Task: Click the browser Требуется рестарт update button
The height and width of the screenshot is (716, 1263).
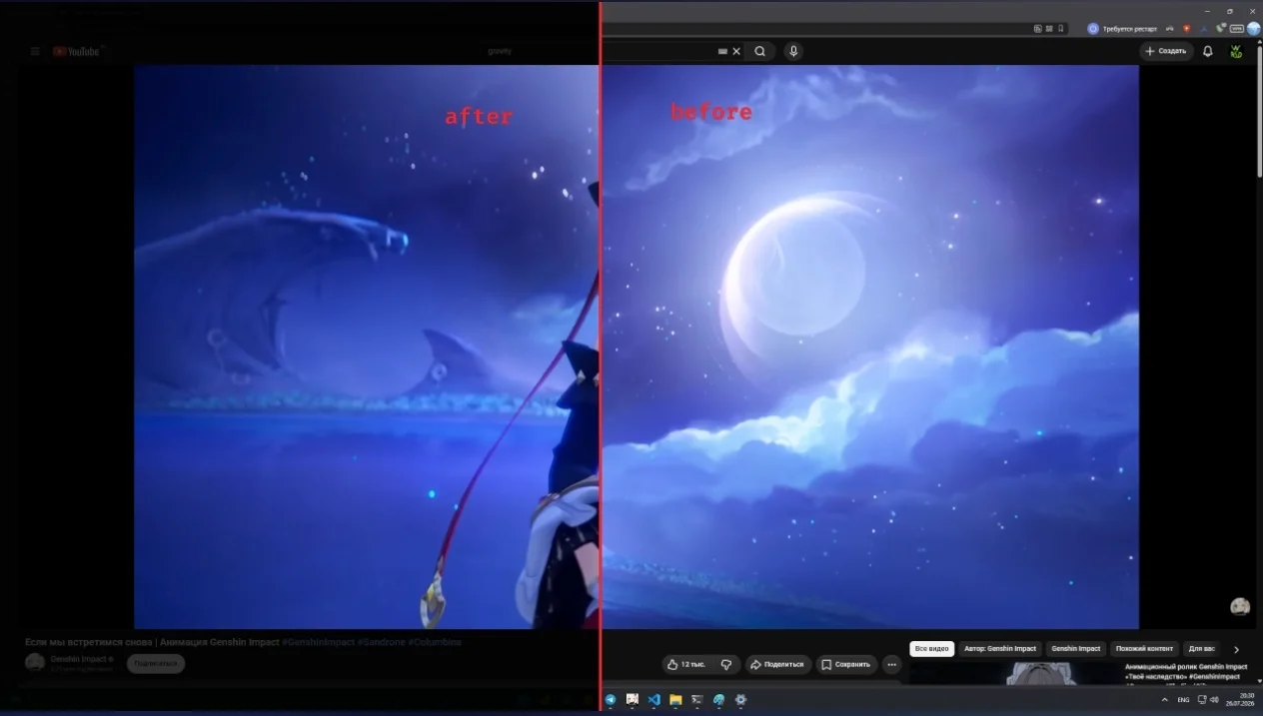Action: [x=1122, y=28]
